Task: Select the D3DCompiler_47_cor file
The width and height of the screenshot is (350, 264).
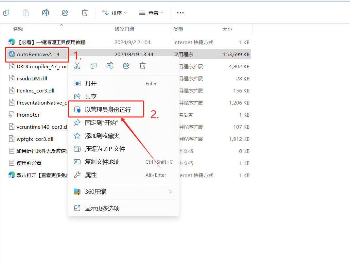Action: pos(42,66)
